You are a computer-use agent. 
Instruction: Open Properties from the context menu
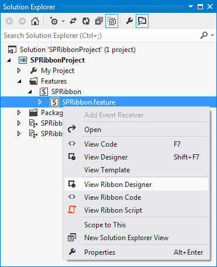coord(136,252)
